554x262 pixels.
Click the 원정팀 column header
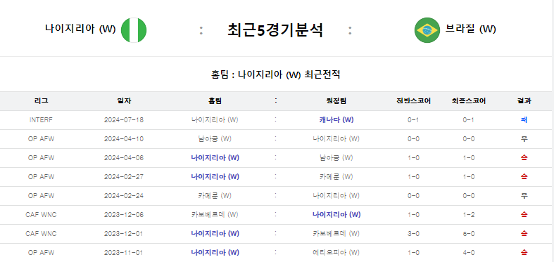pos(336,101)
